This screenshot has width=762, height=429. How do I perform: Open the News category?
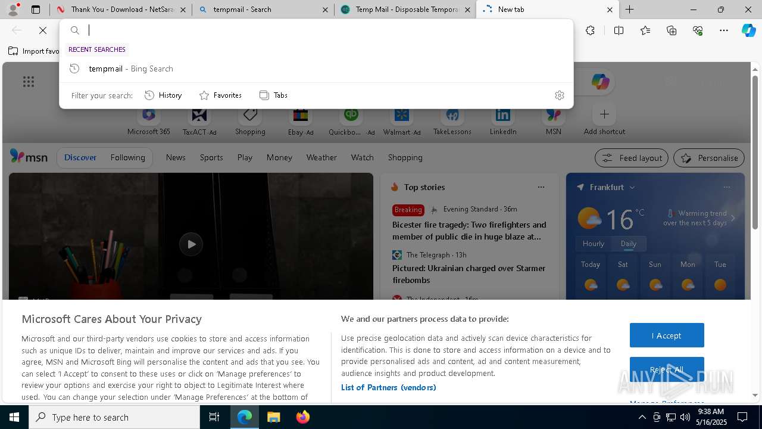(176, 158)
